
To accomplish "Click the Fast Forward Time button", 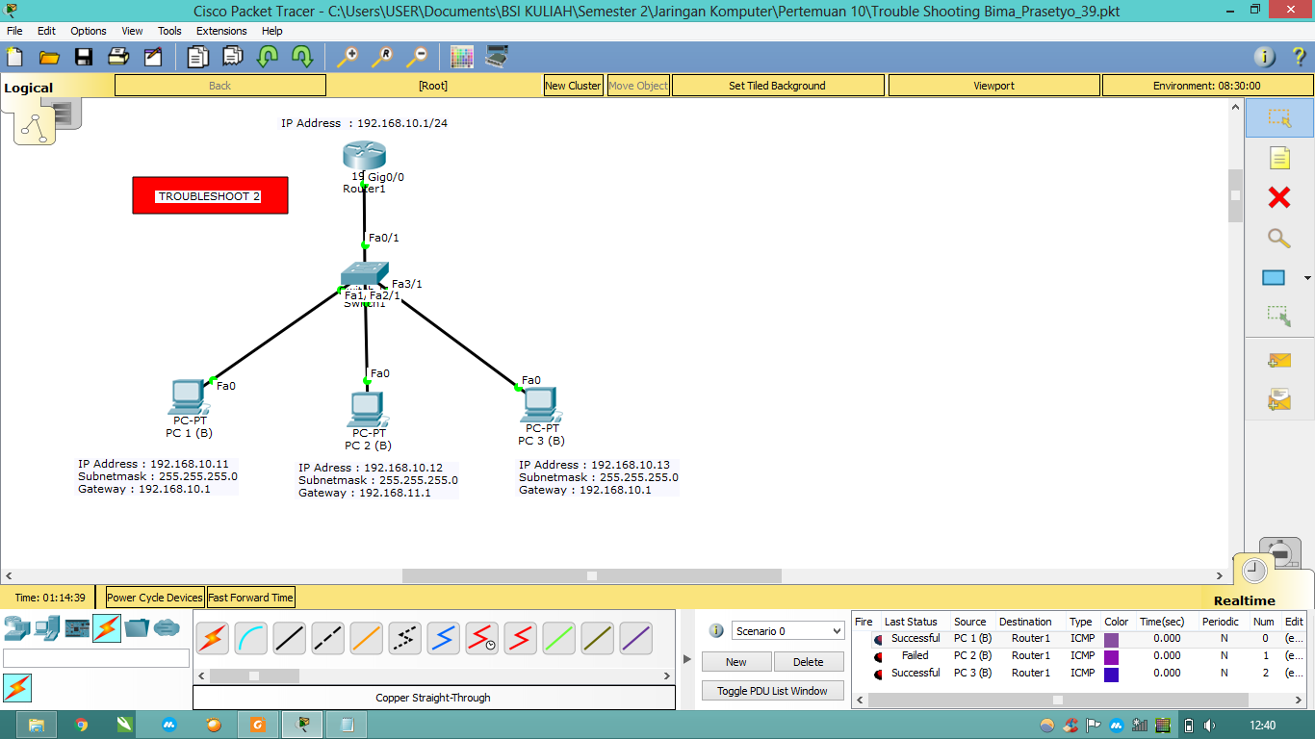I will (x=250, y=598).
